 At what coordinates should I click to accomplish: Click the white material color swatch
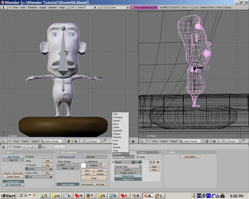[x=84, y=166]
